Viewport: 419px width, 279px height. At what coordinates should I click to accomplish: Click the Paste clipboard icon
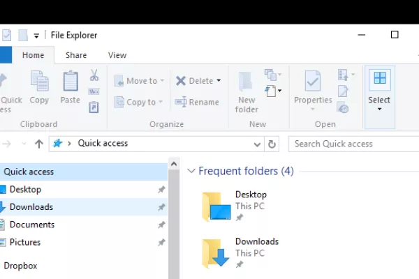(x=71, y=81)
